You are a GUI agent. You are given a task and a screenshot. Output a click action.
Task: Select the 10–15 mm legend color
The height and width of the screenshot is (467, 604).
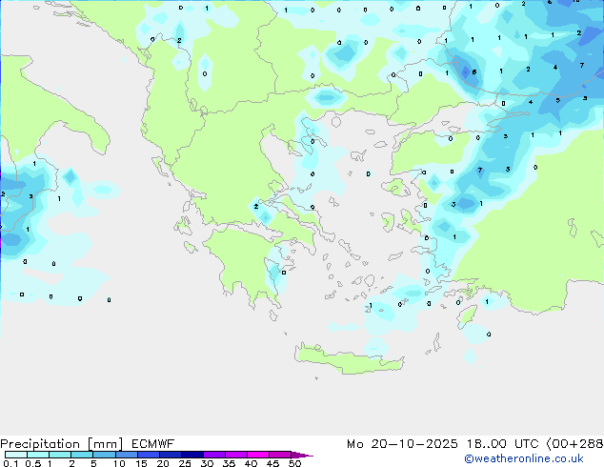(126, 455)
